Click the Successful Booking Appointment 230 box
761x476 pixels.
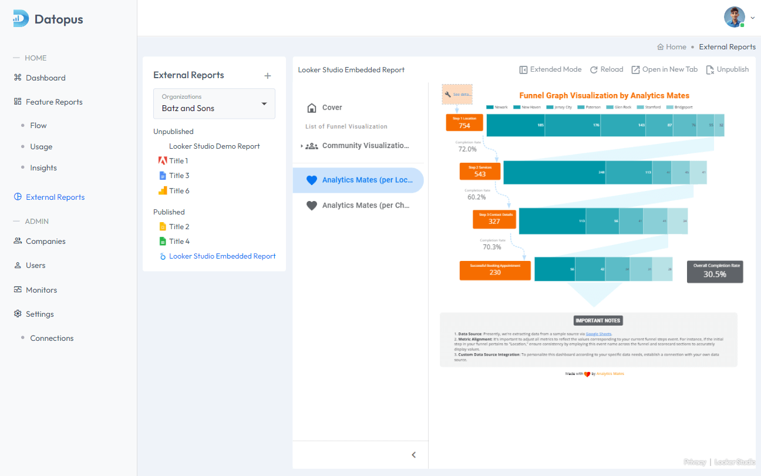click(495, 270)
